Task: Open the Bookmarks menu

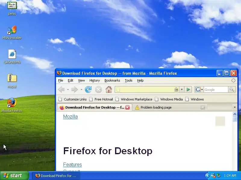Action: point(112,80)
